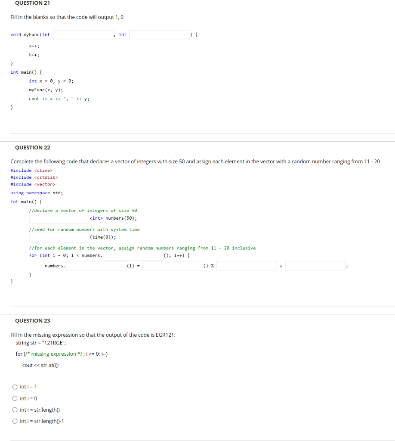
Task: Click the first blank in myFunc's parameter list
Action: (83, 34)
